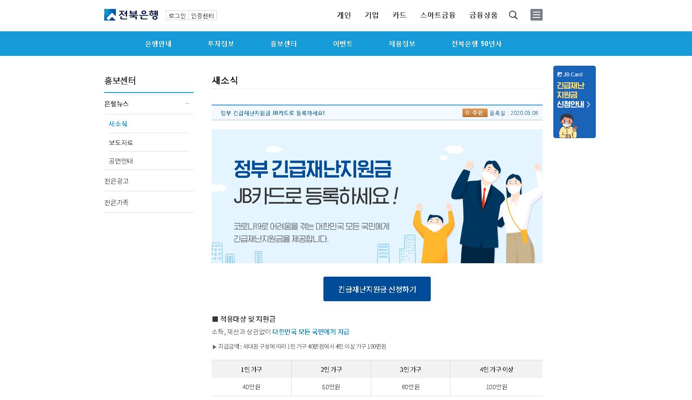Open the search magnifier icon
The image size is (692, 400).
tap(513, 15)
